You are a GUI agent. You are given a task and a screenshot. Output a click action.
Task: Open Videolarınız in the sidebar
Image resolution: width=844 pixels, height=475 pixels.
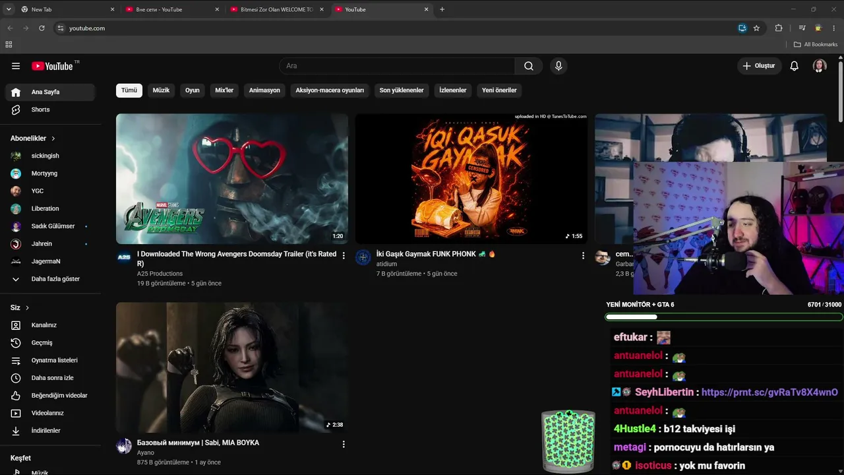pyautogui.click(x=51, y=413)
